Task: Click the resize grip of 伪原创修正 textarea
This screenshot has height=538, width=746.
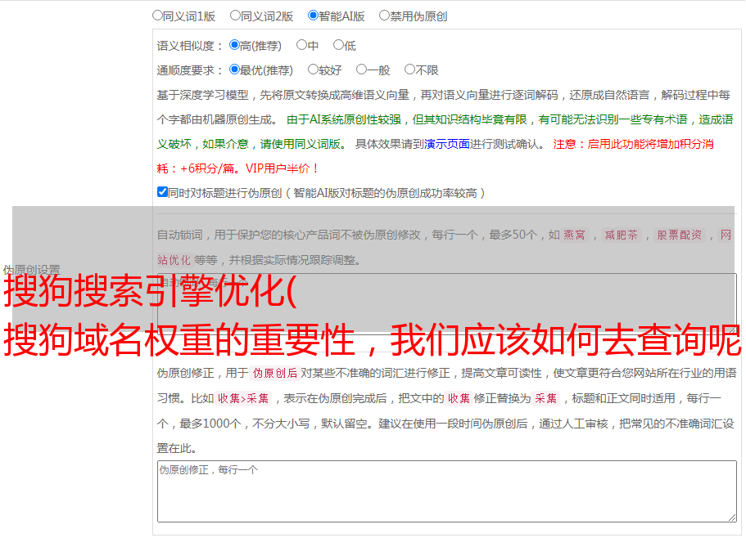Action: coord(732,518)
